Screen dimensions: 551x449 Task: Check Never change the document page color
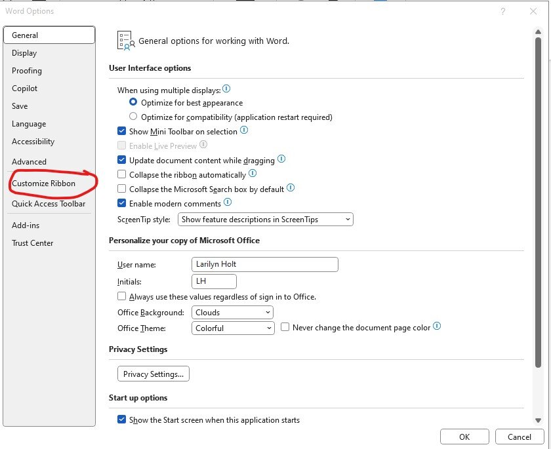point(285,327)
